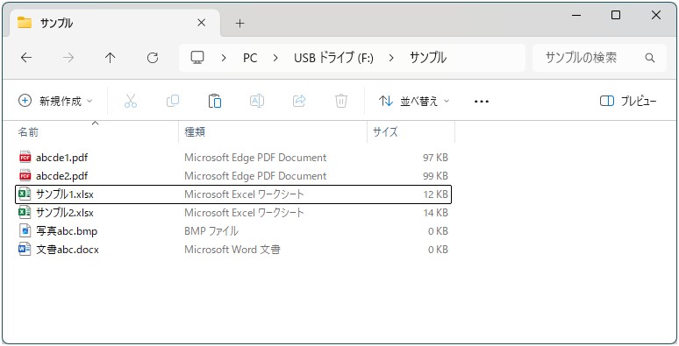Click the Share icon in toolbar
Image resolution: width=679 pixels, height=346 pixels.
click(x=299, y=101)
